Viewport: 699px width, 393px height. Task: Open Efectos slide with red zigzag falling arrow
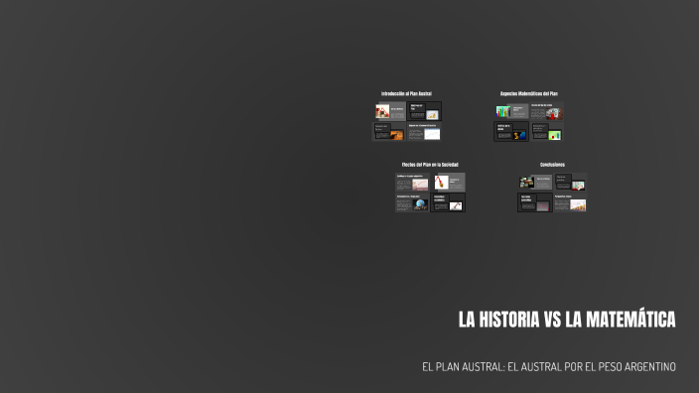pyautogui.click(x=449, y=183)
